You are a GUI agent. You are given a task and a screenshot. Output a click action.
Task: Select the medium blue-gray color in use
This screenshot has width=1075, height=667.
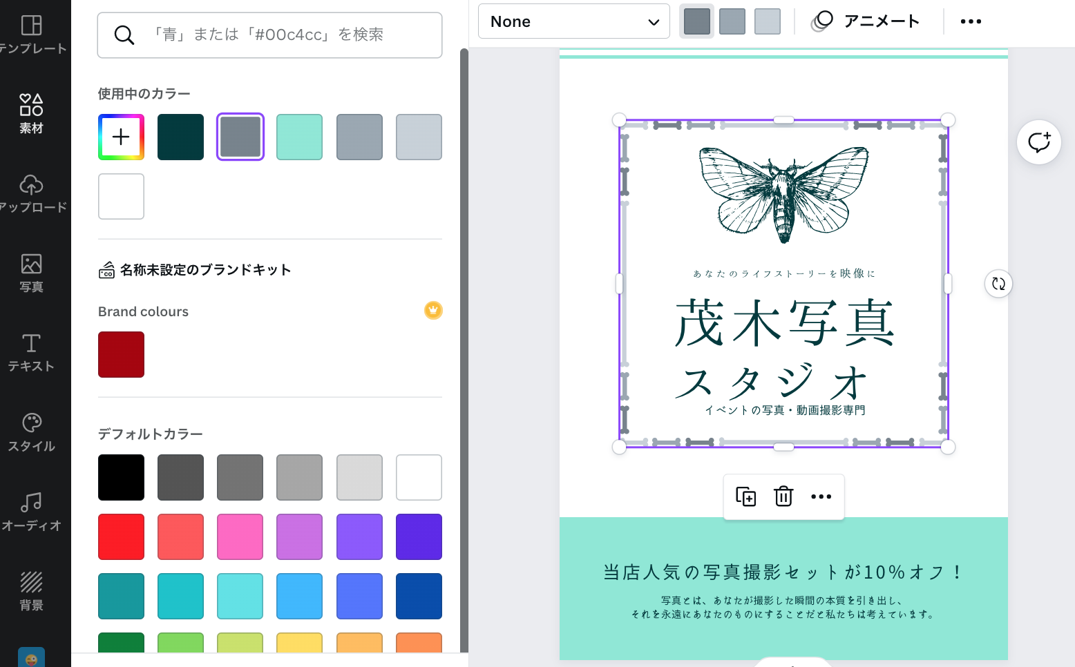359,137
